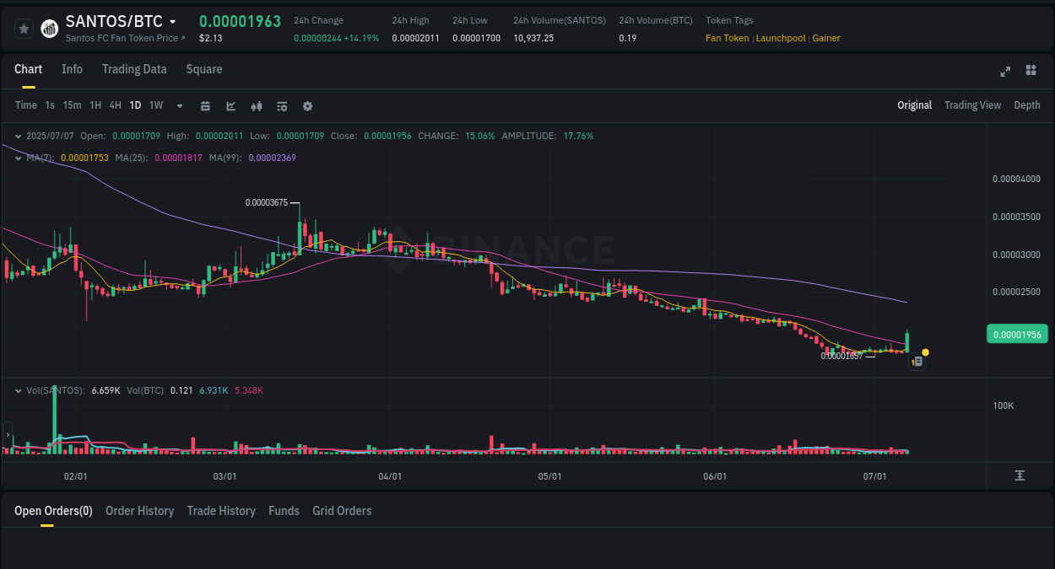Image resolution: width=1055 pixels, height=569 pixels.
Task: Click the yellow order marker near latest candle
Action: [925, 352]
